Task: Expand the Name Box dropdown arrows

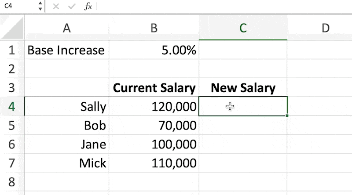Action: coord(40,6)
